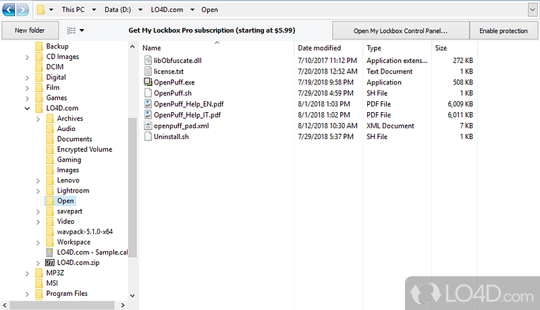Collapse the LO4D.com folder in tree
Screen dimensions: 540x310
28,108
